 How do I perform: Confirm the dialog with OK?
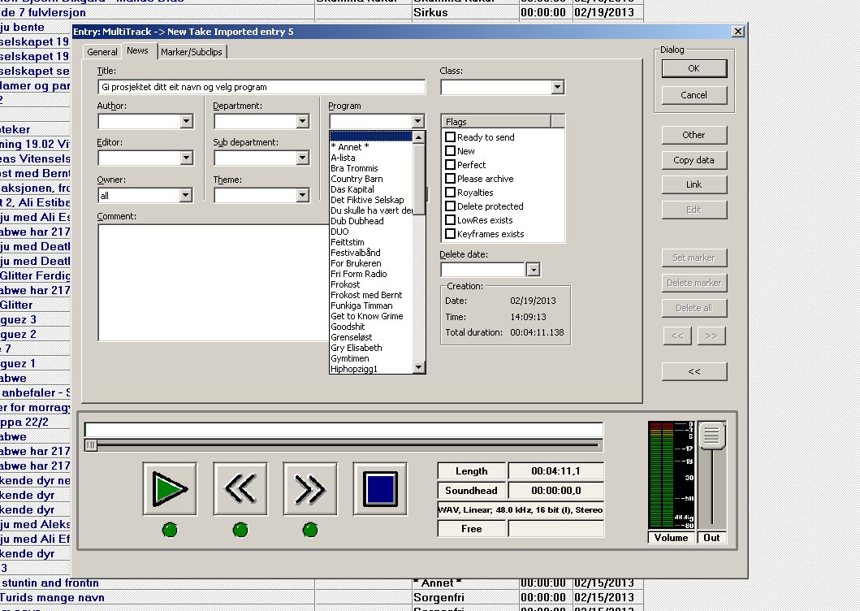point(694,68)
